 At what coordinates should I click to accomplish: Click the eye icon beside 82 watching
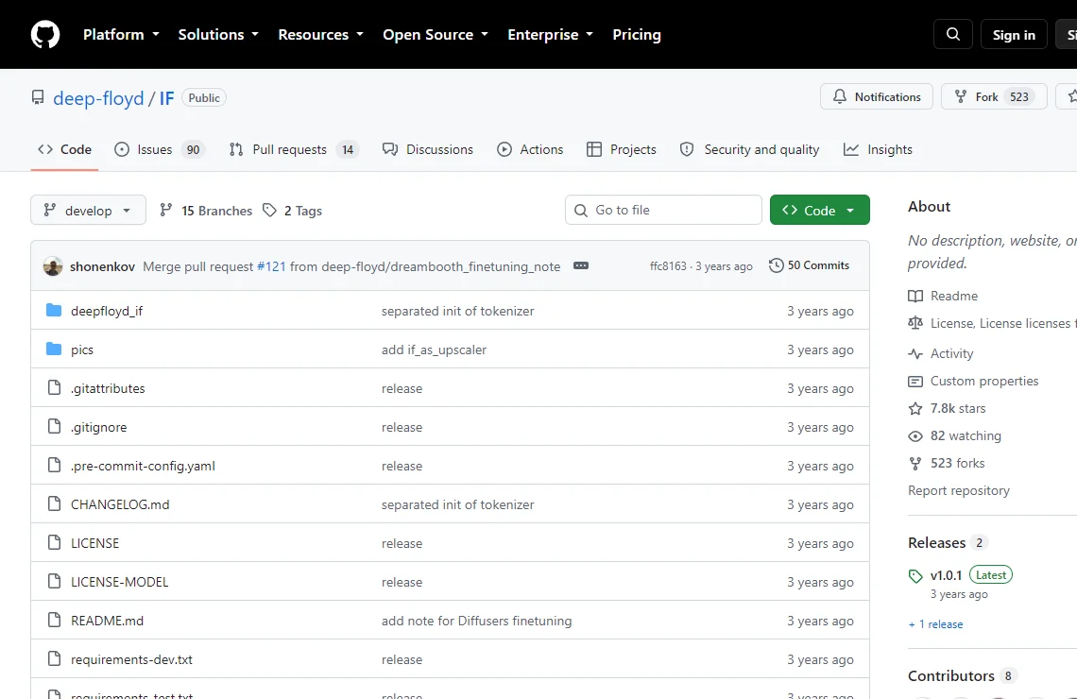click(915, 436)
